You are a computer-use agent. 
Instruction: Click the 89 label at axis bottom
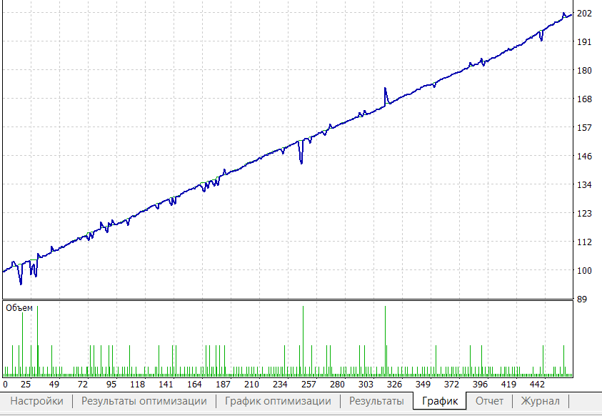pyautogui.click(x=582, y=299)
